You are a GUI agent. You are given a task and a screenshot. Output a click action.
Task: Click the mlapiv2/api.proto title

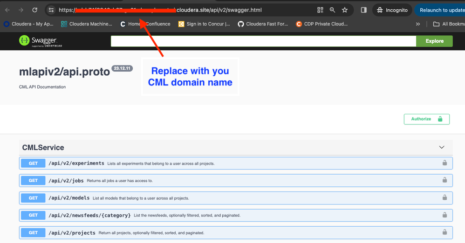[64, 72]
